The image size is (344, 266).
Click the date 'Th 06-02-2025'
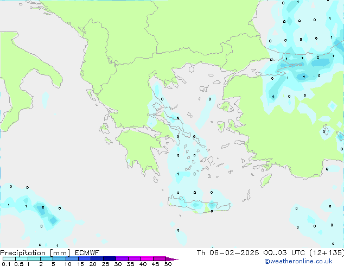[x=228, y=253]
